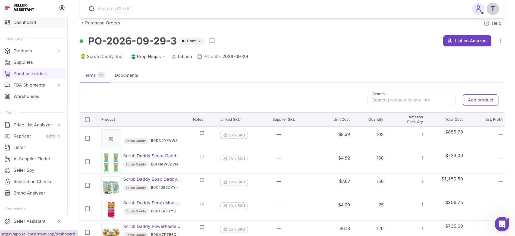The height and width of the screenshot is (236, 515).
Task: Click the Restriction Checker icon in the sidebar
Action: click(8, 182)
